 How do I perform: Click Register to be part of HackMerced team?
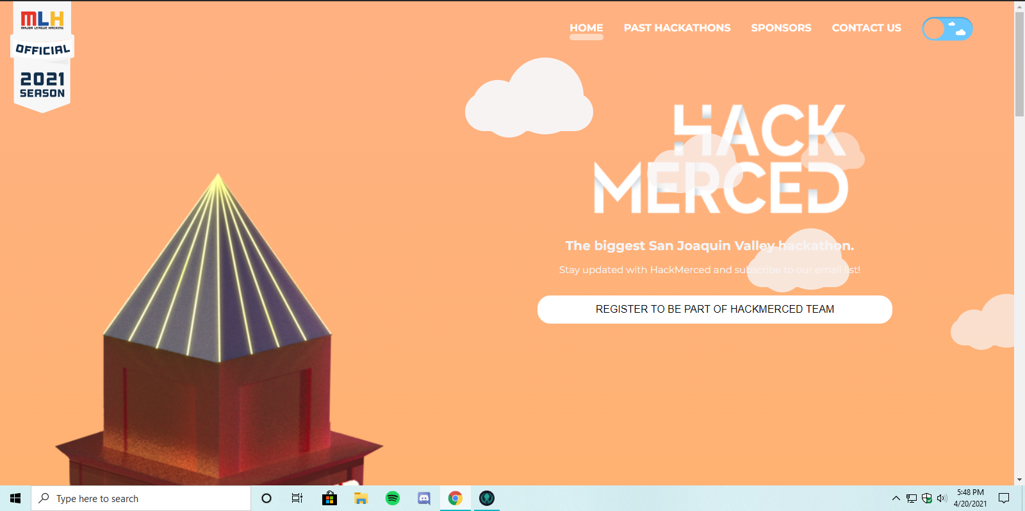coord(715,310)
